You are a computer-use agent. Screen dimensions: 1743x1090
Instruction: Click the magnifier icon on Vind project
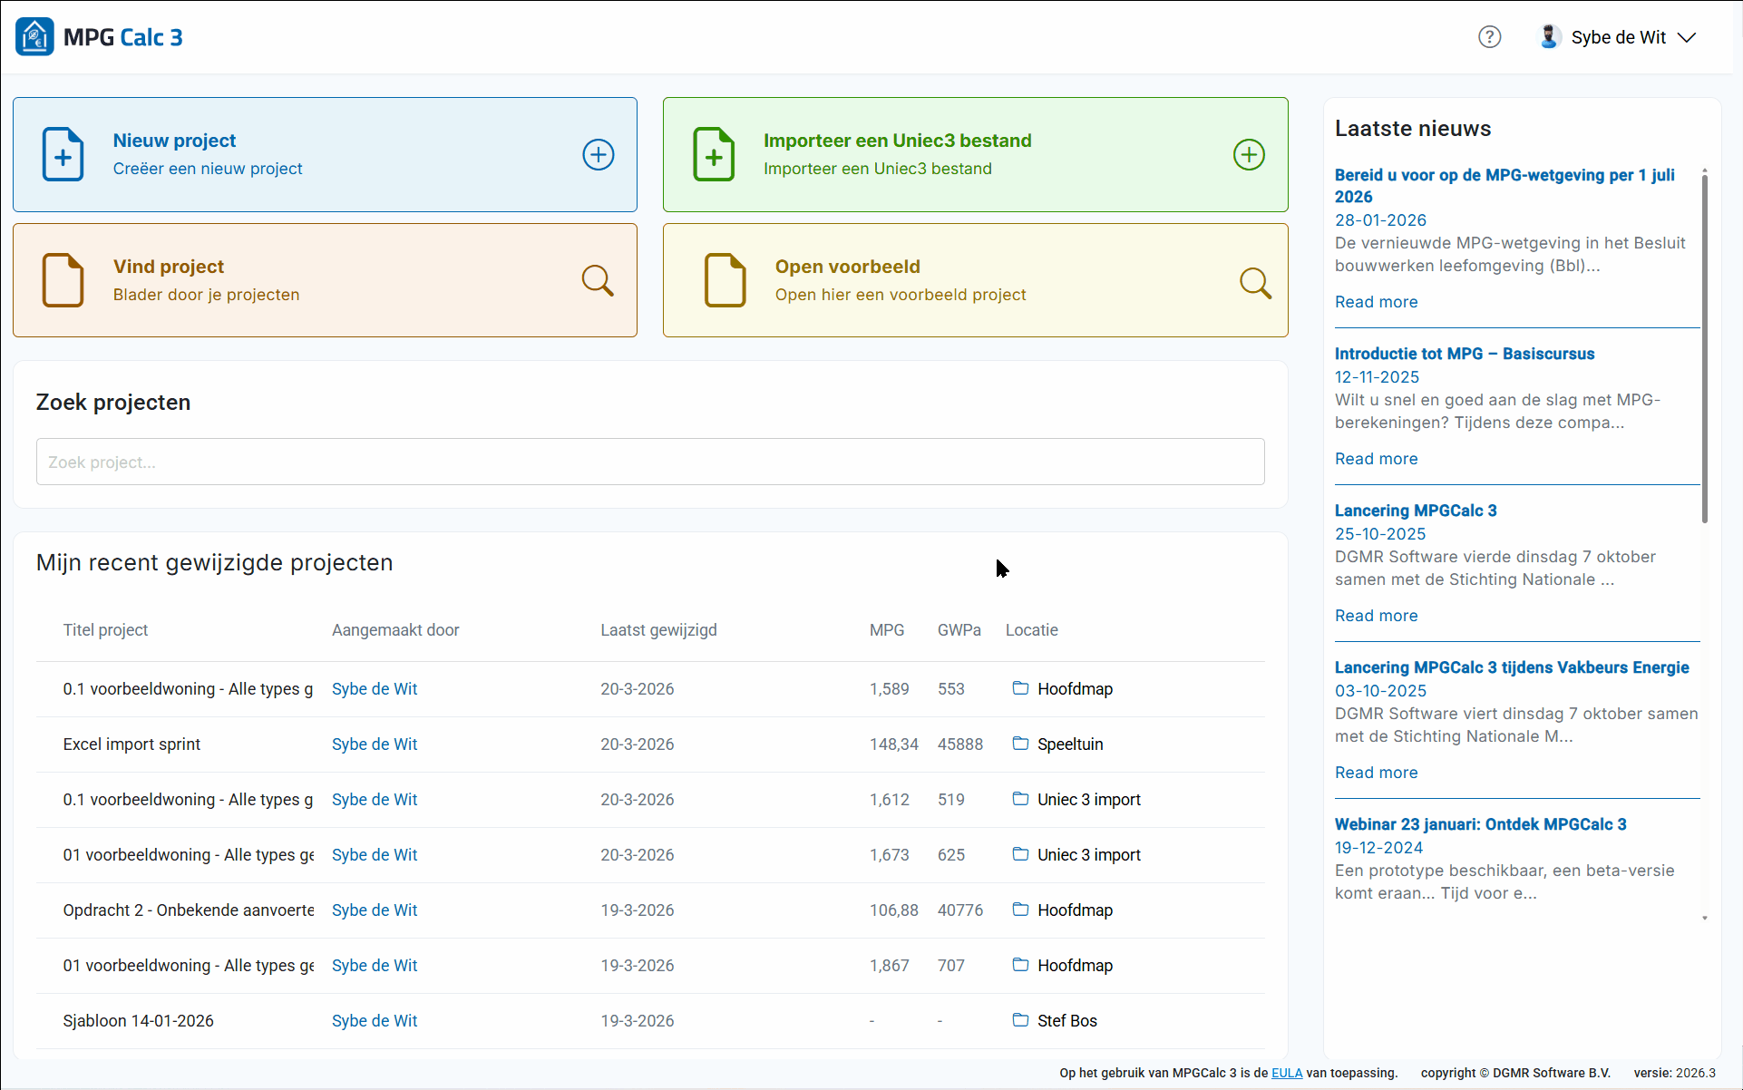(x=598, y=280)
